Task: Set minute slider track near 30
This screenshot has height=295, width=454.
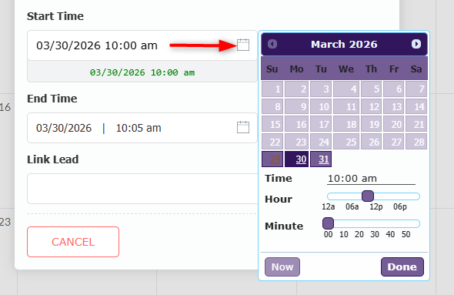Action: coord(375,223)
